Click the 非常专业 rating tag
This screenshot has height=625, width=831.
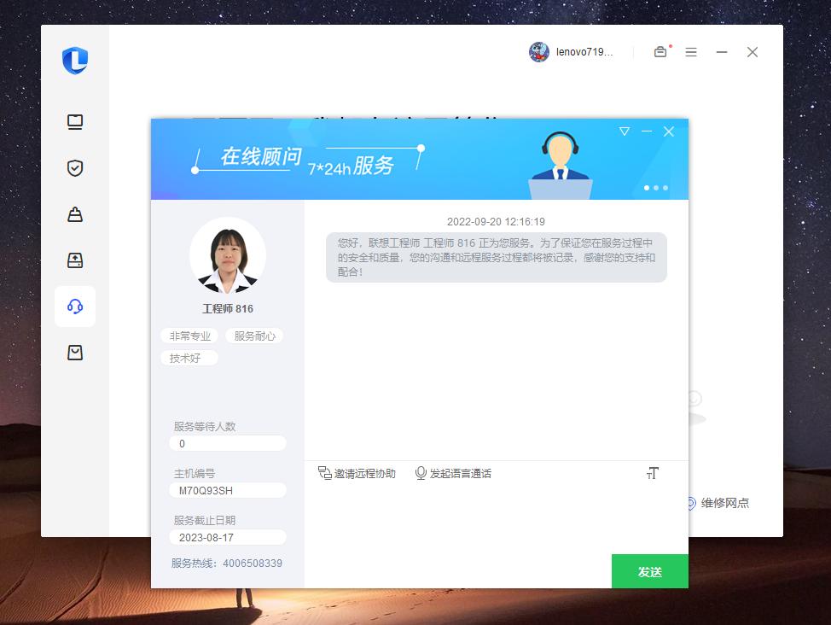(x=189, y=336)
